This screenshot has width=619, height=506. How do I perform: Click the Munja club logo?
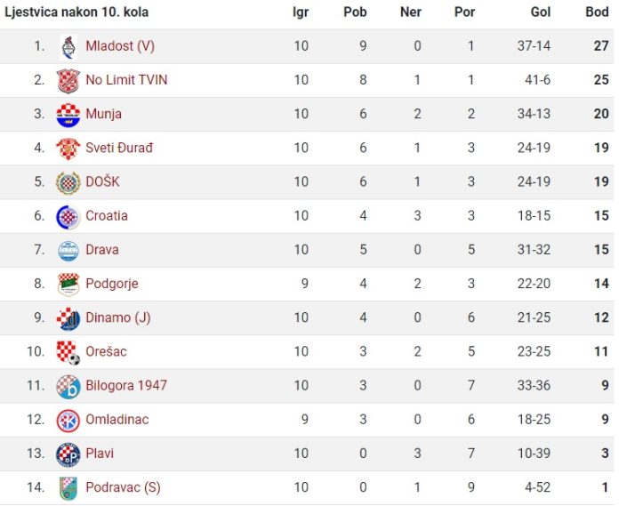point(68,115)
